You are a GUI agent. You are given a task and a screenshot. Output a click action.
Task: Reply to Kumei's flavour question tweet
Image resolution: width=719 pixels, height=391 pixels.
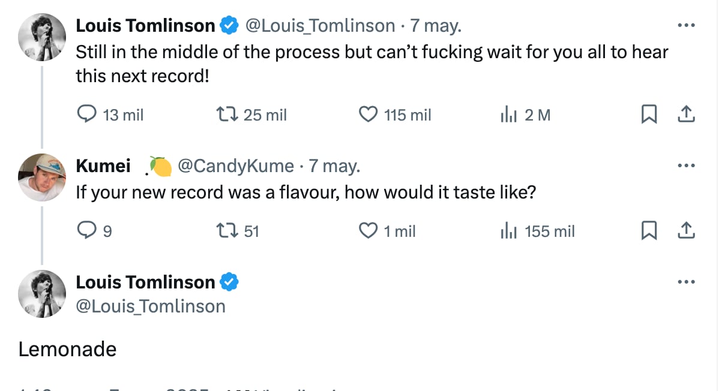88,230
